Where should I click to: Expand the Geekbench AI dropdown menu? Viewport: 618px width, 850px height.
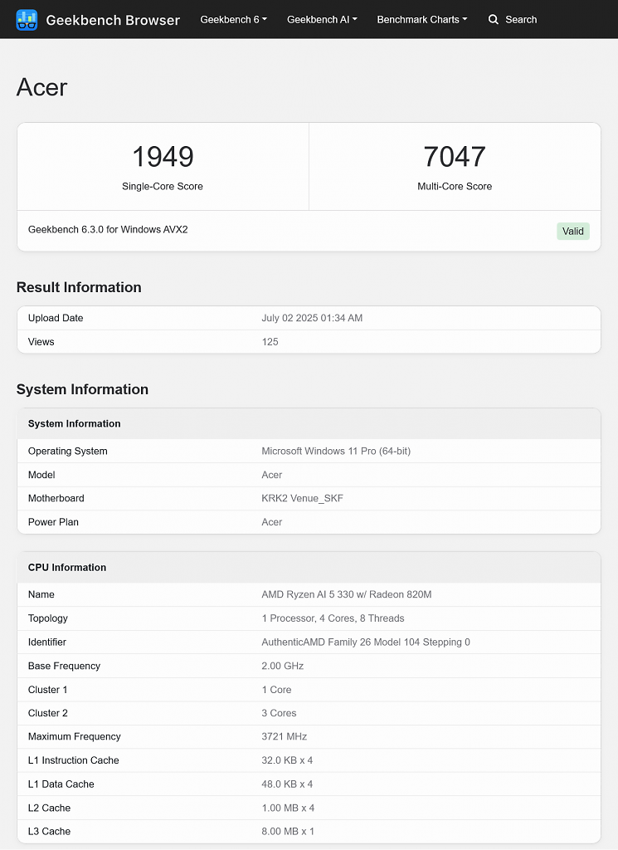[x=322, y=20]
